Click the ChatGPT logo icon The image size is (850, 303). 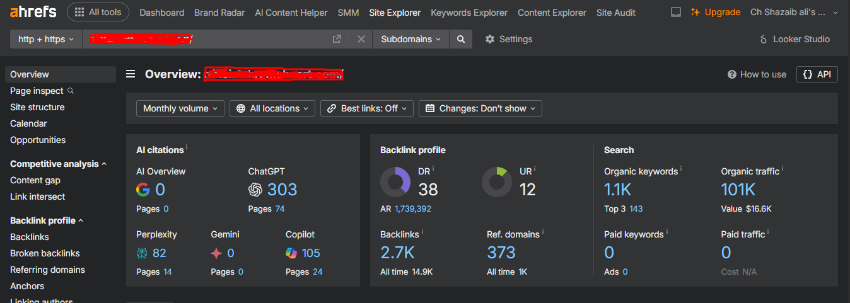pyautogui.click(x=255, y=190)
